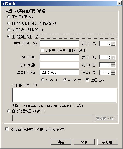Increase the HTTP proxy port with up arrow
This screenshot has height=149, width=123.
point(113,42)
